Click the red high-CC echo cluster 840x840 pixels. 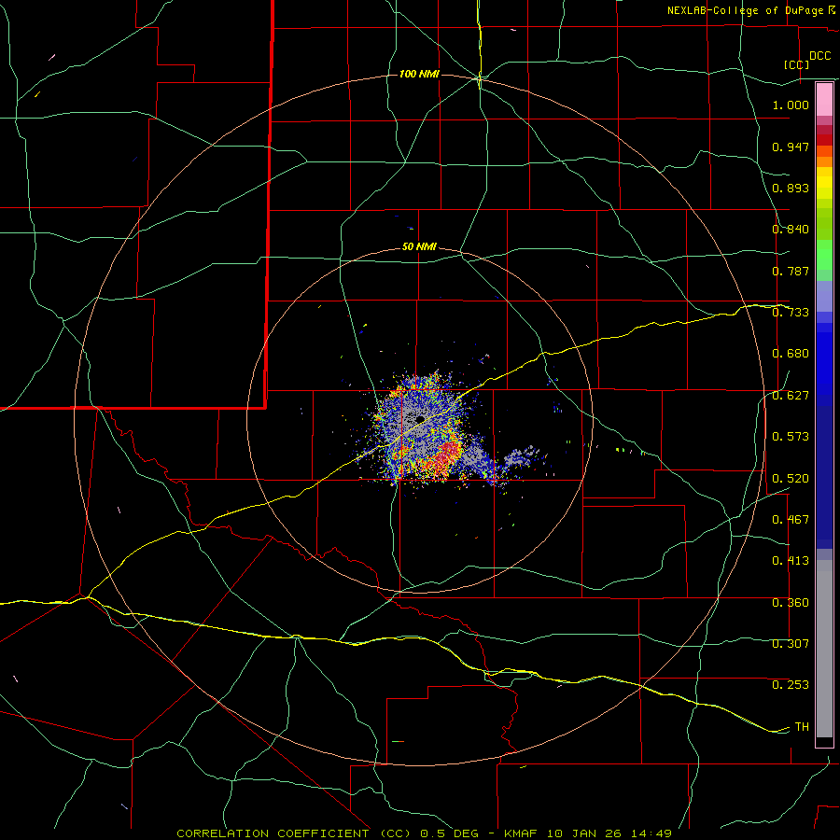pos(446,455)
